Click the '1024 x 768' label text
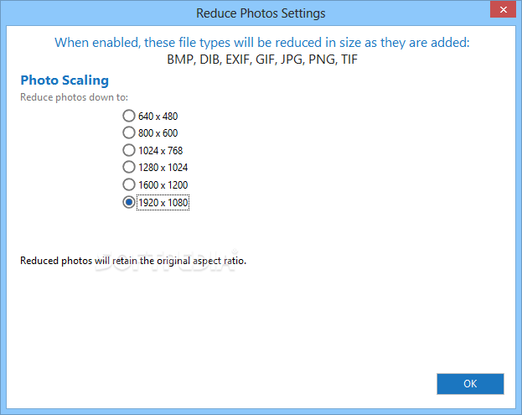522x415 pixels. (161, 151)
